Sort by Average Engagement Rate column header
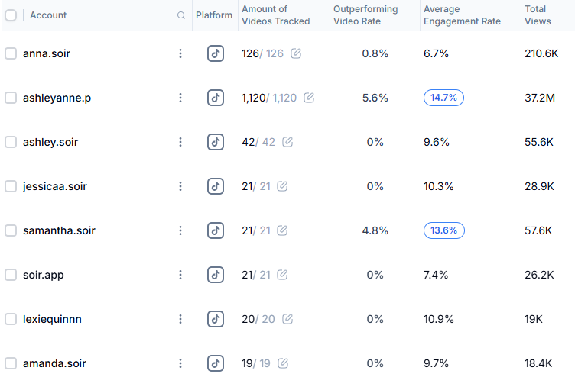The width and height of the screenshot is (575, 390). (x=462, y=15)
